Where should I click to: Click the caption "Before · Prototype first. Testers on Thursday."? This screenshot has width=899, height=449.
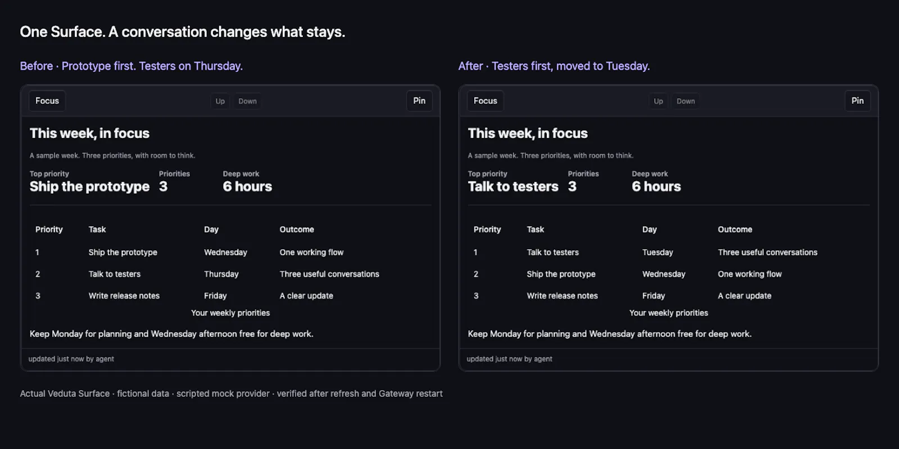[131, 66]
